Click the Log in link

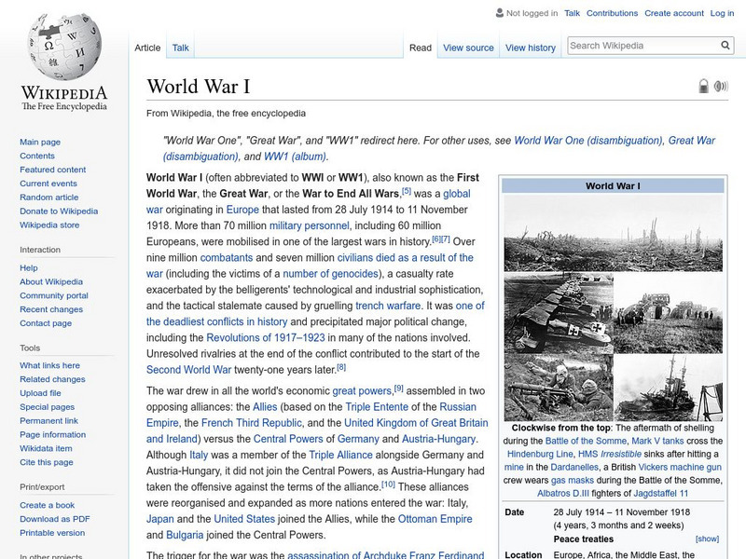click(722, 13)
